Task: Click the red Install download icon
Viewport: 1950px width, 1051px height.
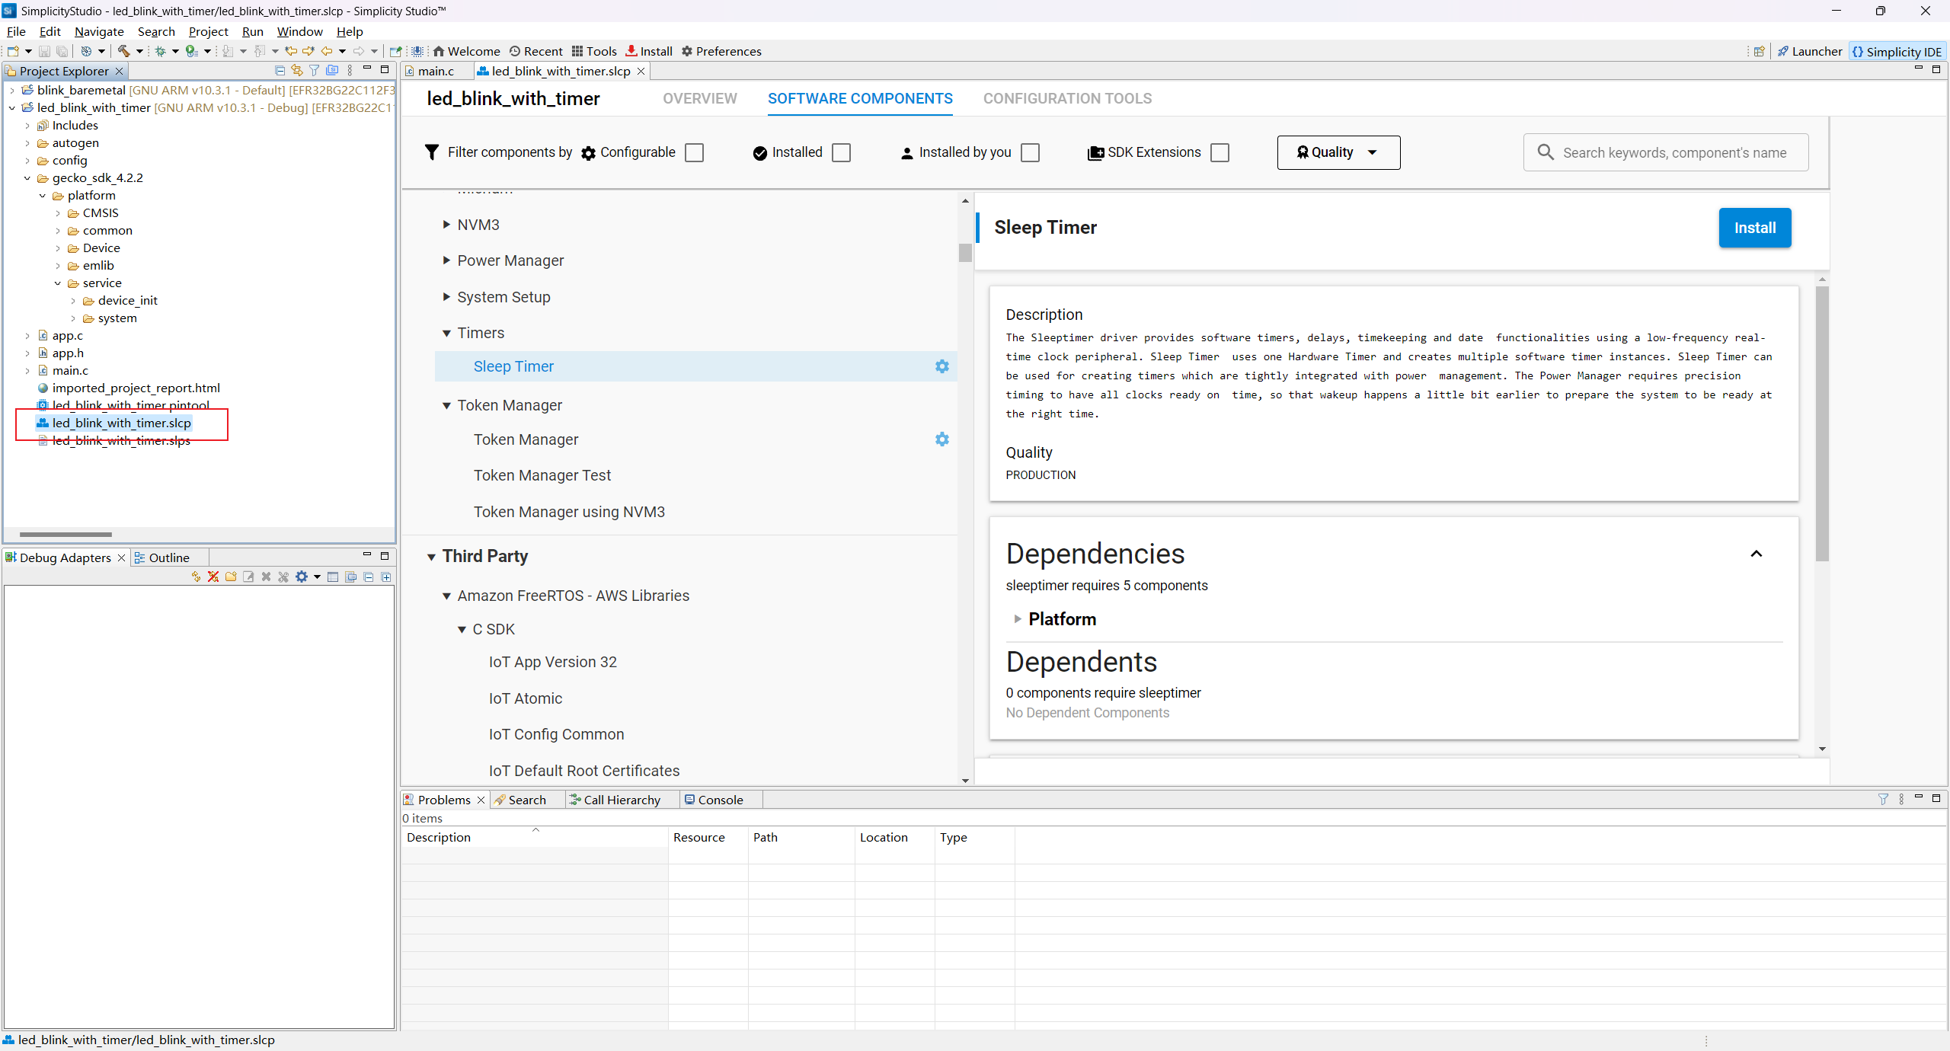Action: click(x=631, y=51)
